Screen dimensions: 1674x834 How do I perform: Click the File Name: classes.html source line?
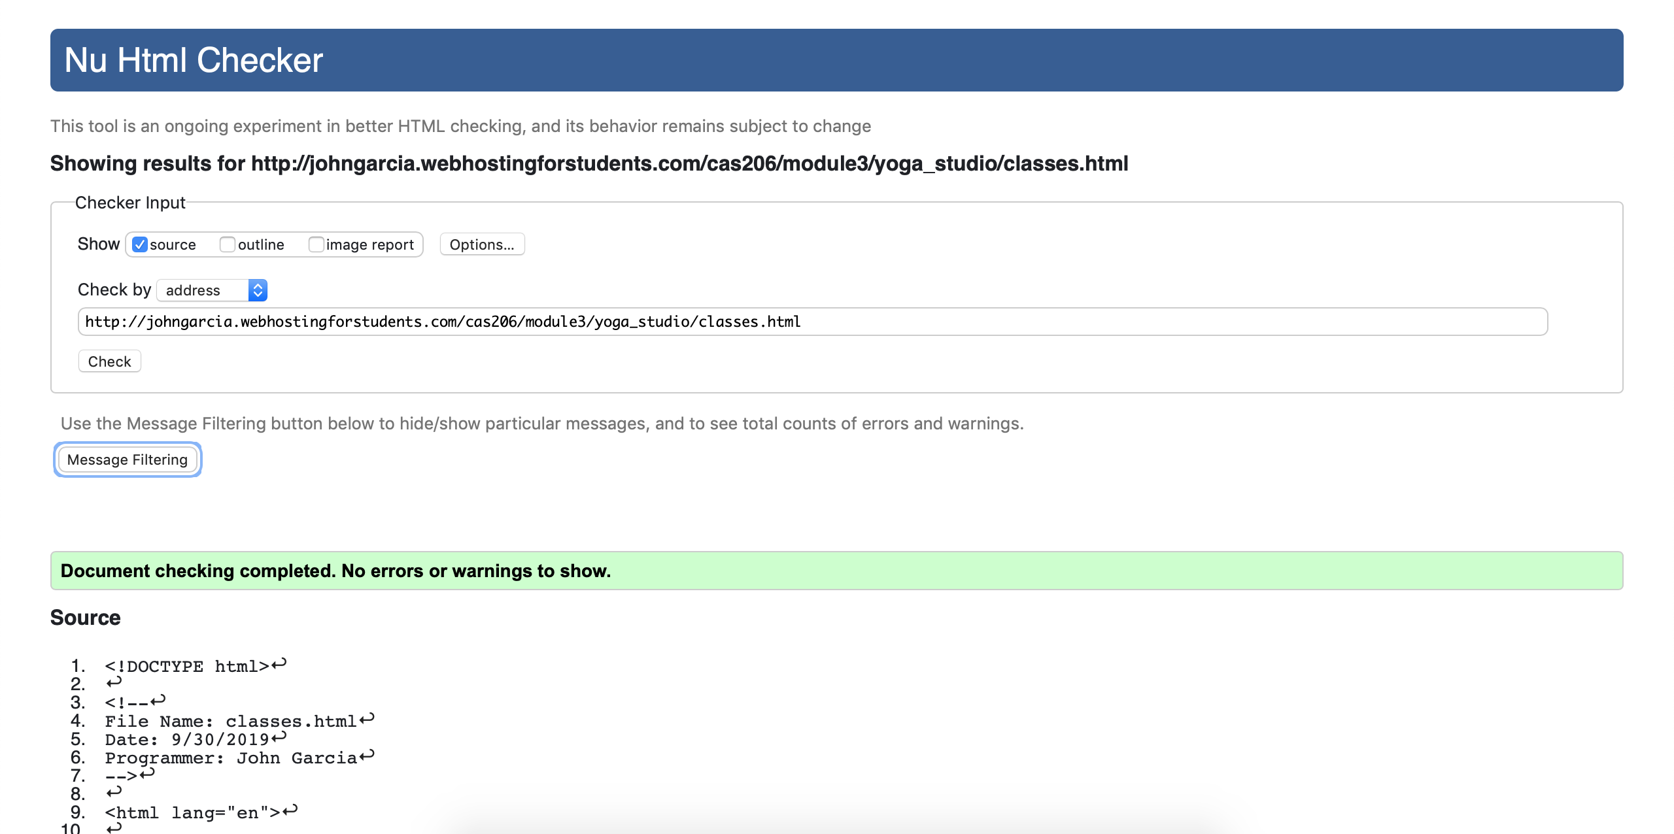[230, 721]
